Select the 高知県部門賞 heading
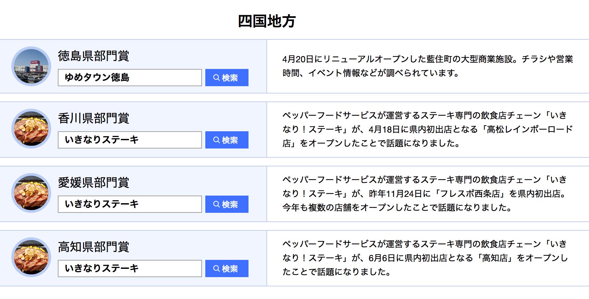This screenshot has height=299, width=589. tap(94, 247)
